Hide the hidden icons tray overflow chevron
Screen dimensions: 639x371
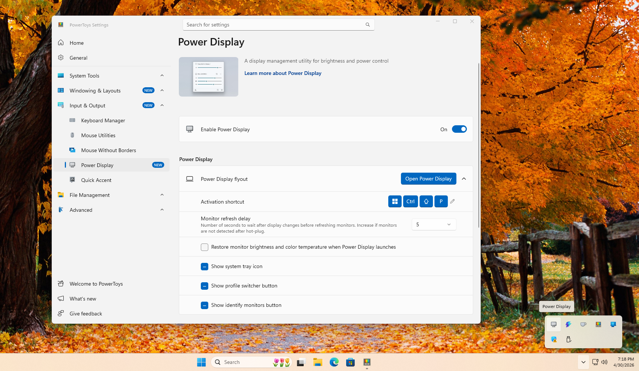click(x=583, y=362)
